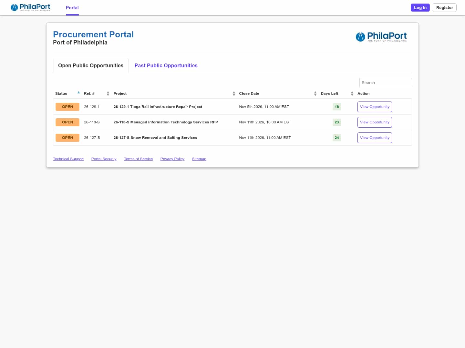Image resolution: width=465 pixels, height=348 pixels.
Task: Open the Privacy Policy link
Action: pyautogui.click(x=172, y=159)
